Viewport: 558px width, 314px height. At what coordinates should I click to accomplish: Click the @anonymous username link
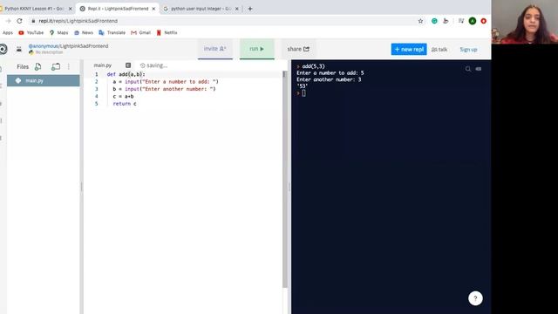[43, 46]
